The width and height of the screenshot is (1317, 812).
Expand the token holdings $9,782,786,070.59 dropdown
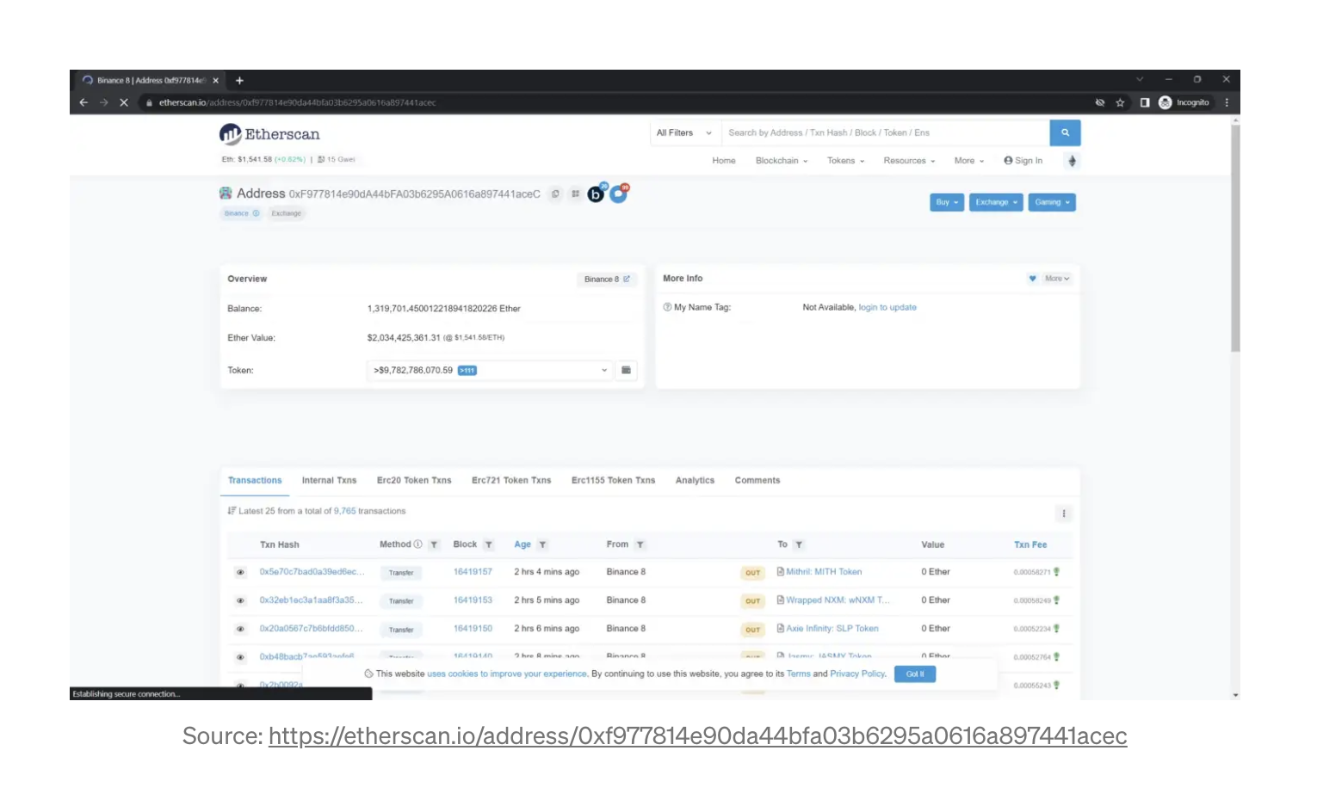pos(490,370)
